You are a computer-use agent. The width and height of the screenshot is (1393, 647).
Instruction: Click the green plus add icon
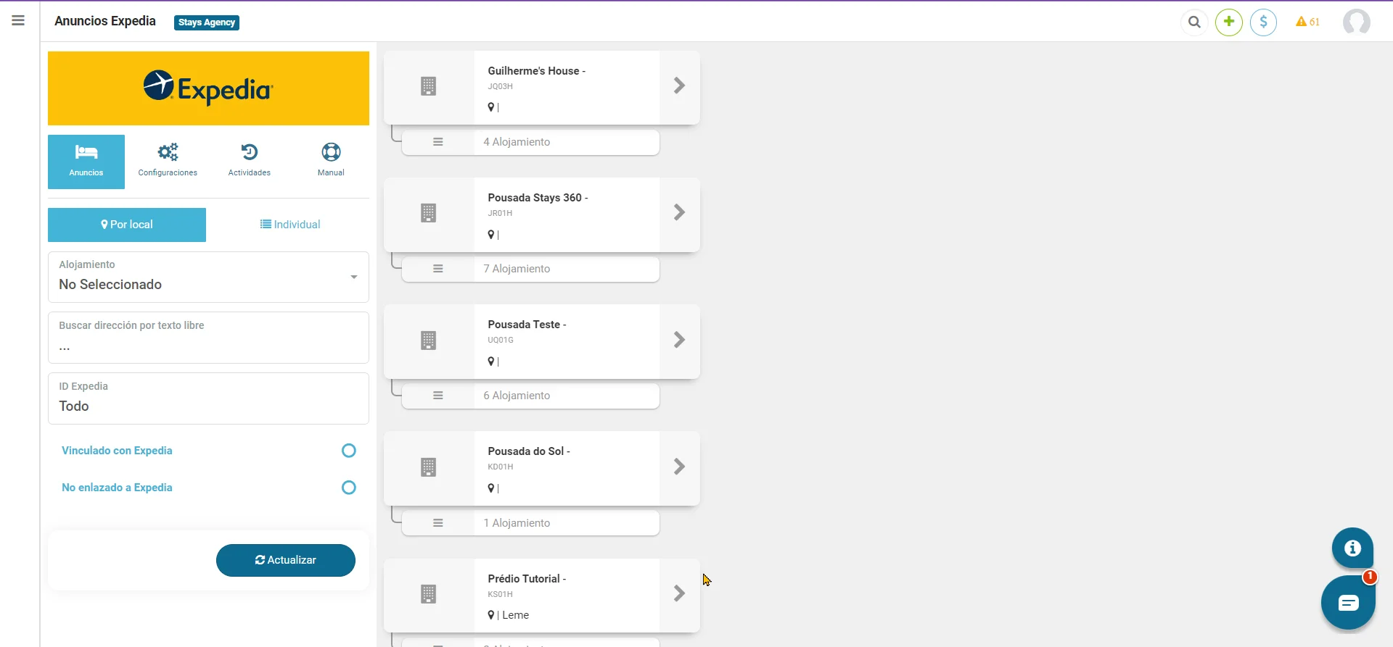[1229, 22]
